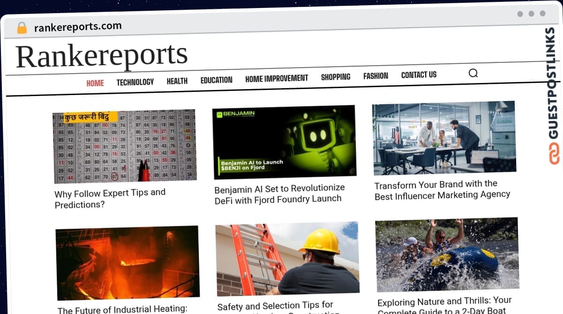The image size is (563, 314).
Task: Click the Benjamin green robot thumbnail
Action: click(x=284, y=142)
